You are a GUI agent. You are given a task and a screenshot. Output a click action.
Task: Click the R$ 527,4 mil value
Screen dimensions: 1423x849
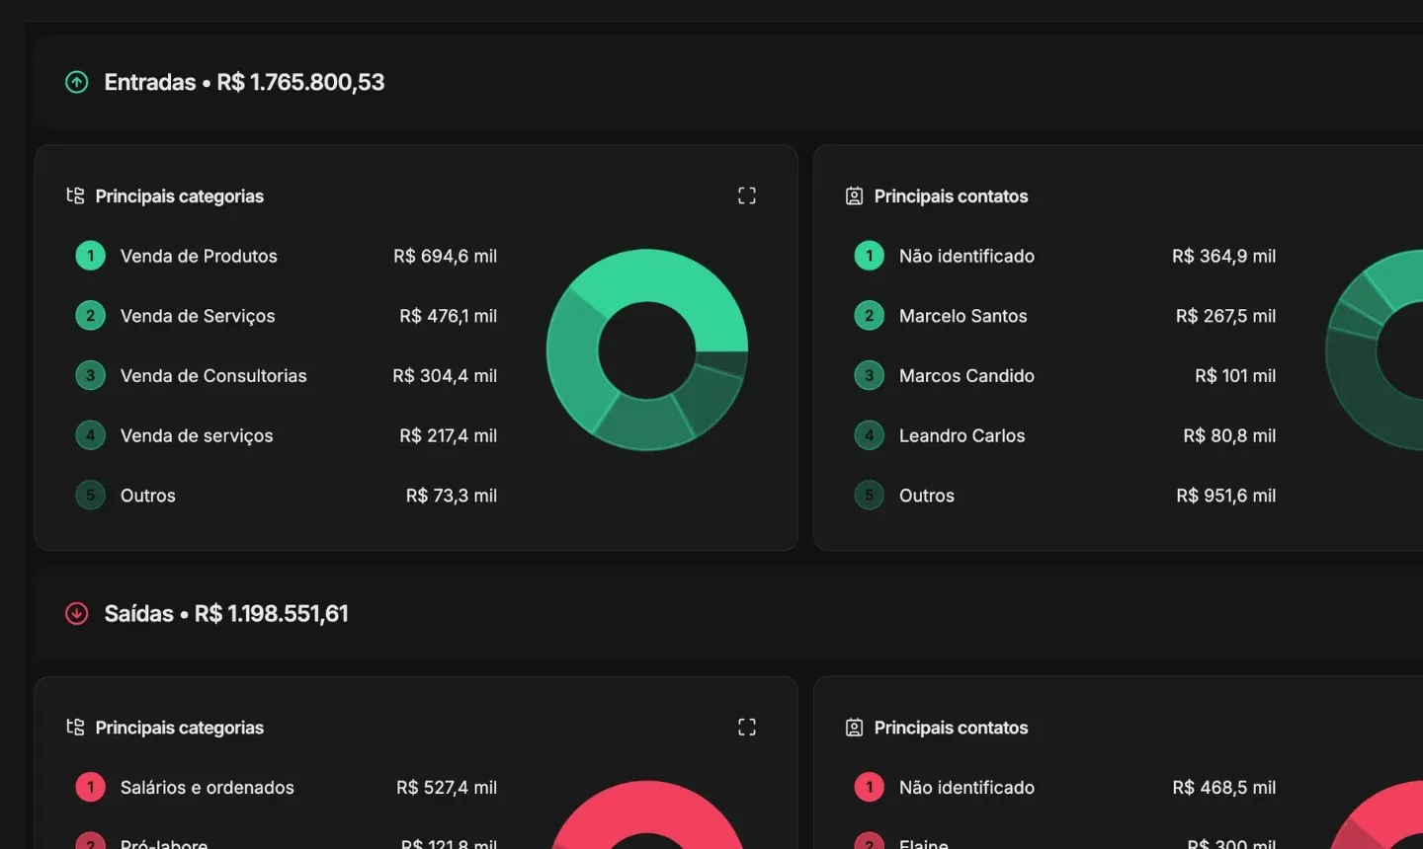click(447, 787)
